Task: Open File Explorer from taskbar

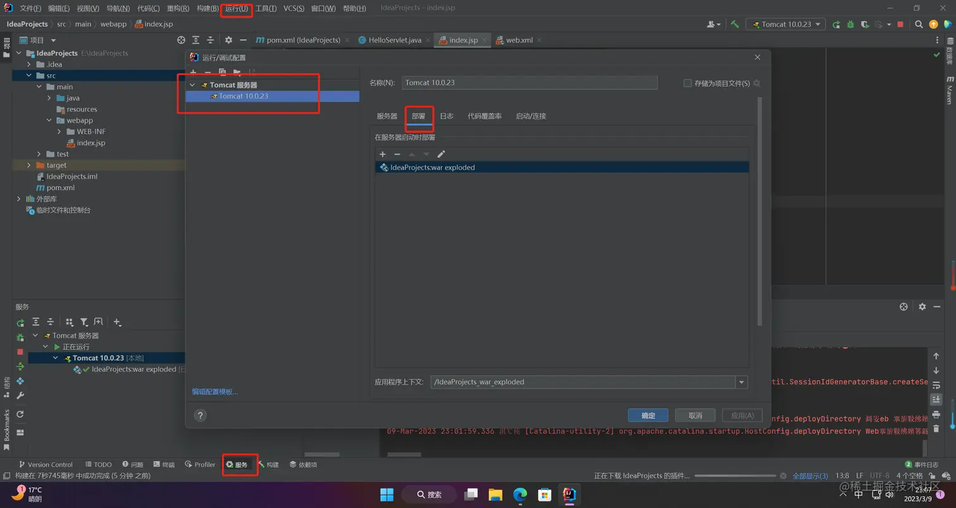Action: click(x=495, y=494)
